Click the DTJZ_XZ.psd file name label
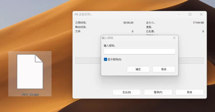215x112 pixels. click(30, 94)
